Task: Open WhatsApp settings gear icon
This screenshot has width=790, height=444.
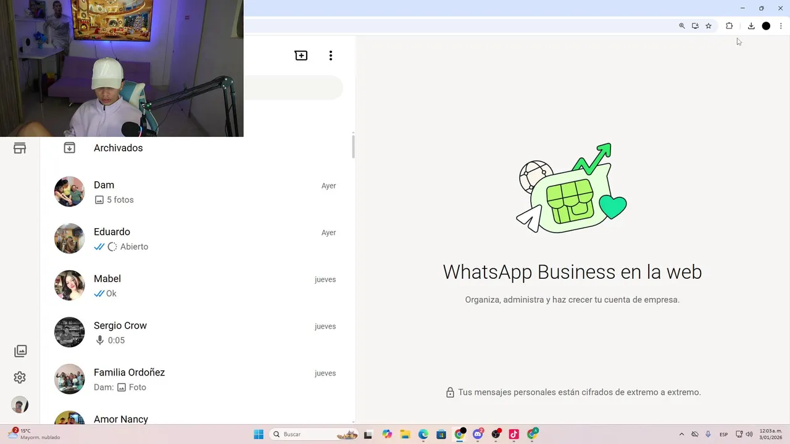Action: click(20, 377)
